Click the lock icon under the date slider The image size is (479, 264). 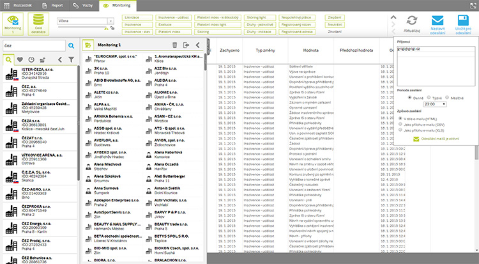(112, 28)
